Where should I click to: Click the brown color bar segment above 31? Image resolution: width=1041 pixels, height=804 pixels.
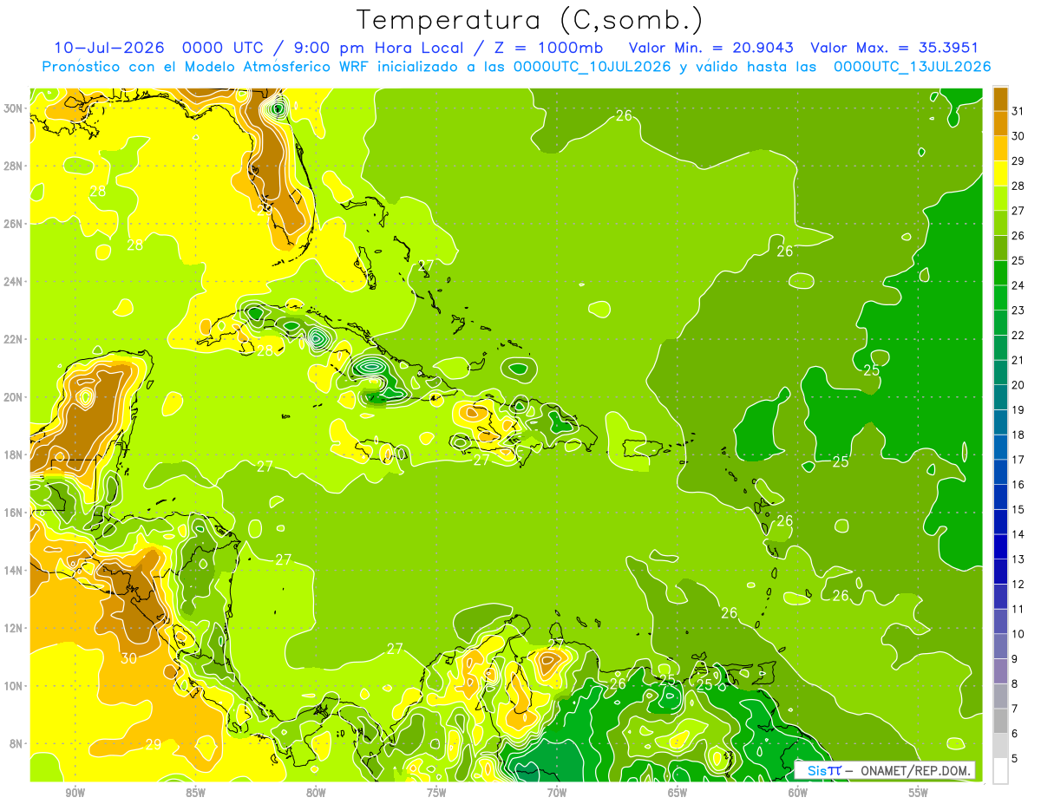click(x=1000, y=99)
